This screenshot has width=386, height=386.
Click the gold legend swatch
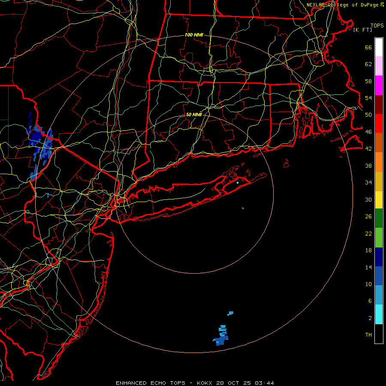pyautogui.click(x=379, y=181)
